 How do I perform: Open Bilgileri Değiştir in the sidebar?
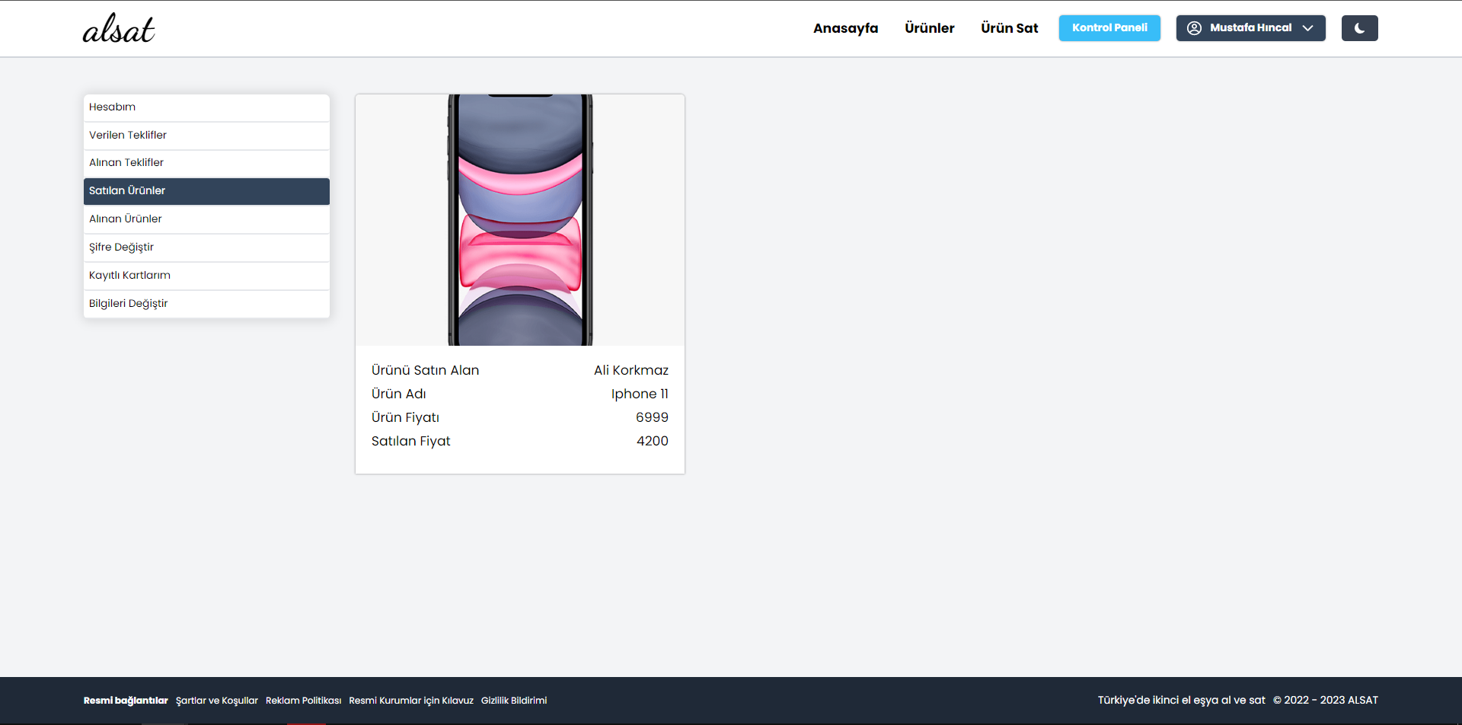click(x=206, y=304)
